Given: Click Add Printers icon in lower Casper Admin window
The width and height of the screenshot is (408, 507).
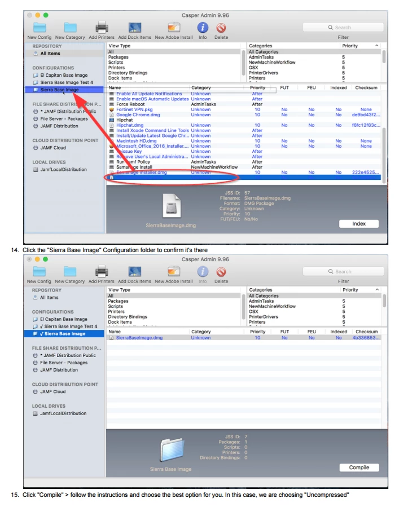Looking at the screenshot, I should 101,271.
